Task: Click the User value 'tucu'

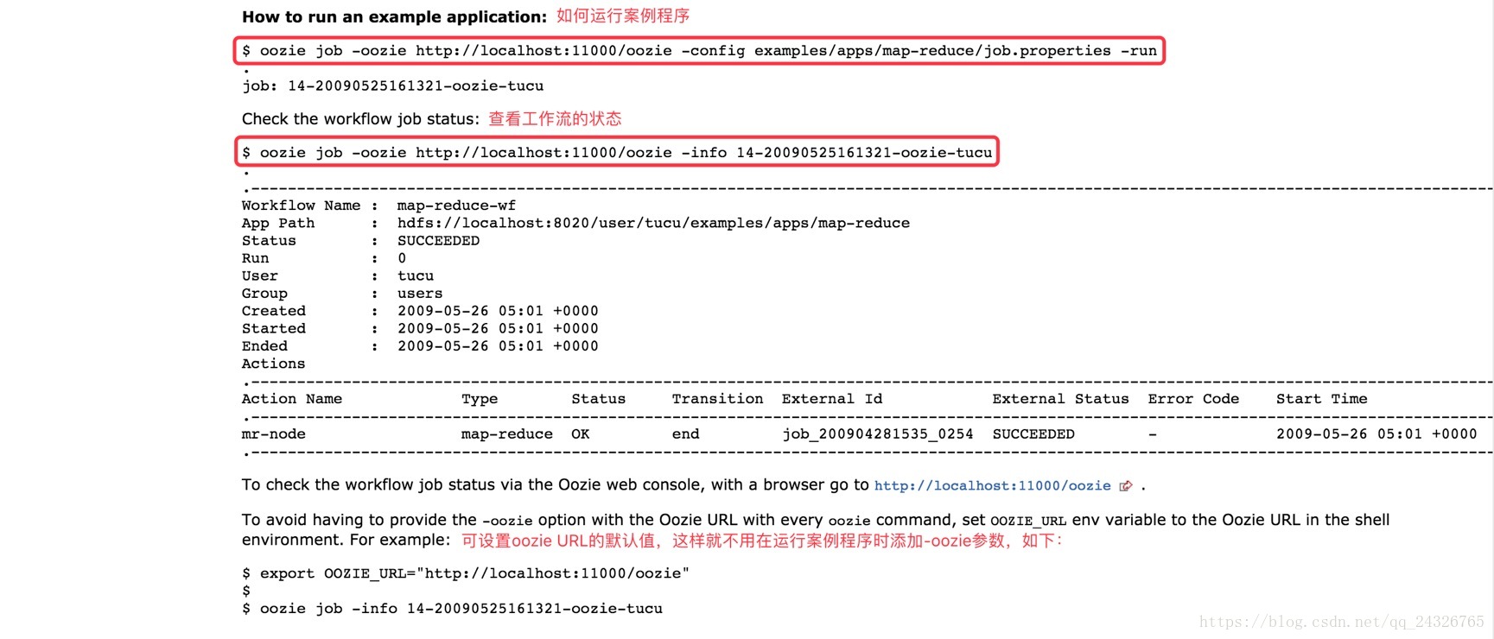Action: (x=416, y=276)
